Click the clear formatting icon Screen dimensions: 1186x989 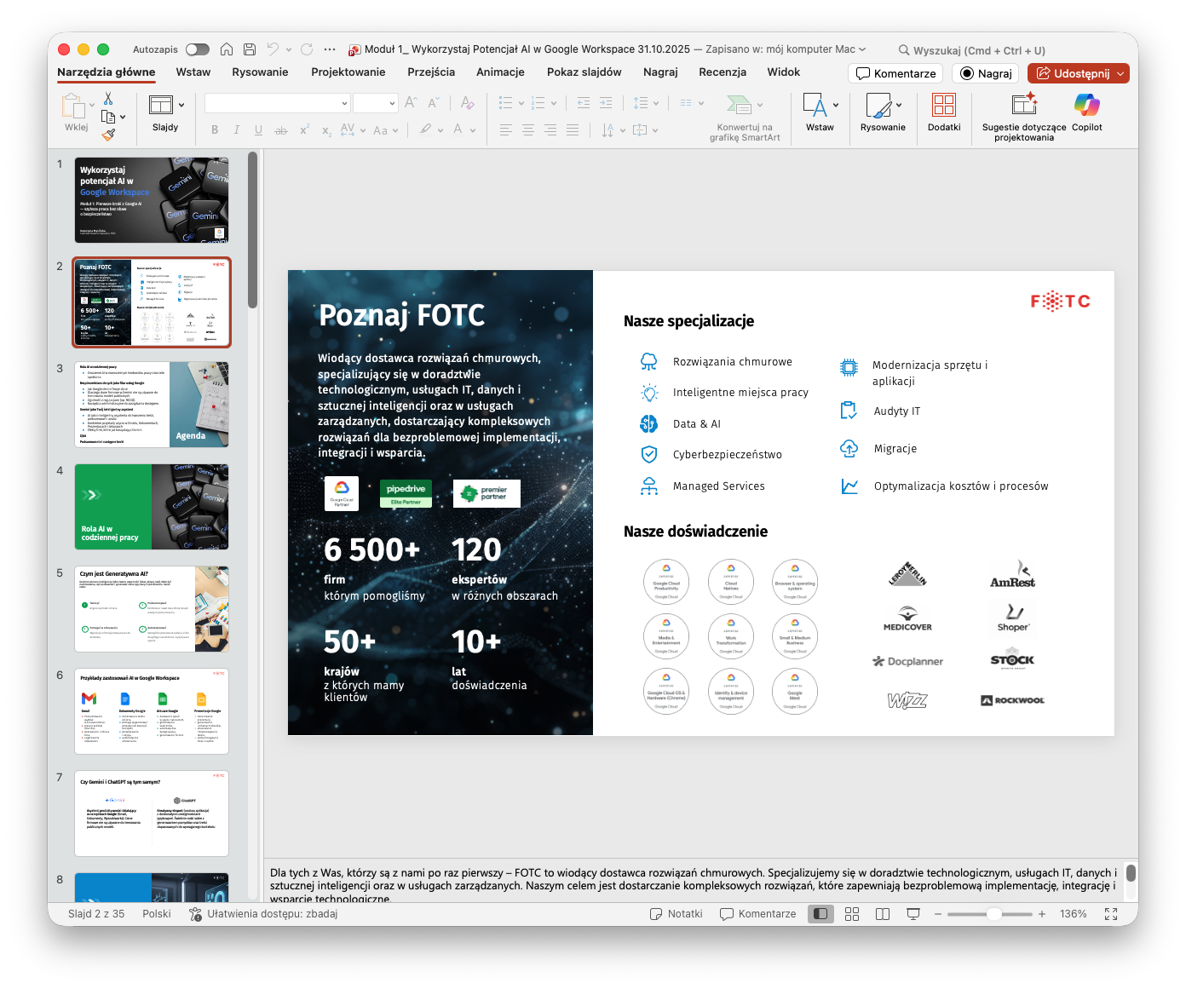(x=467, y=103)
